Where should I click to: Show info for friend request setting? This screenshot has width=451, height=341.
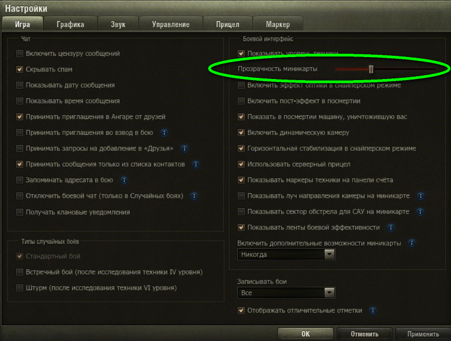[x=185, y=148]
